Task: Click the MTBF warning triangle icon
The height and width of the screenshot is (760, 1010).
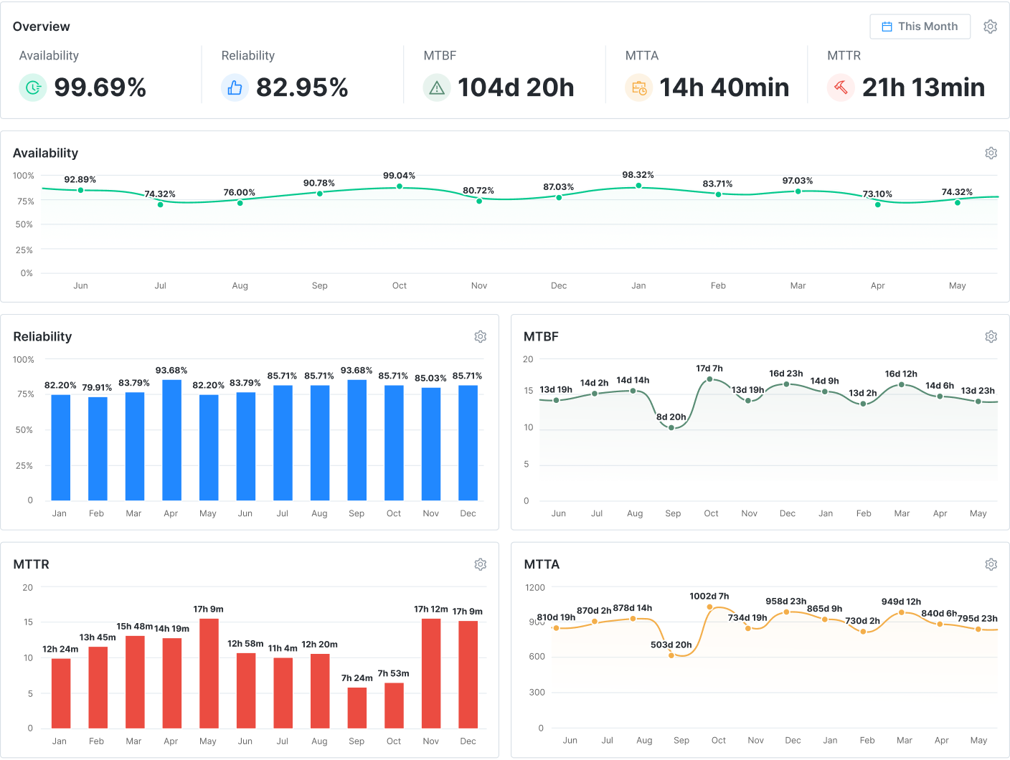Action: (437, 87)
